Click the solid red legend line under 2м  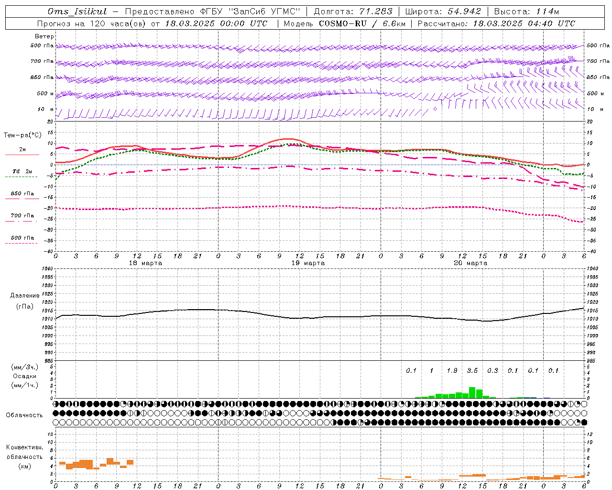(22, 155)
